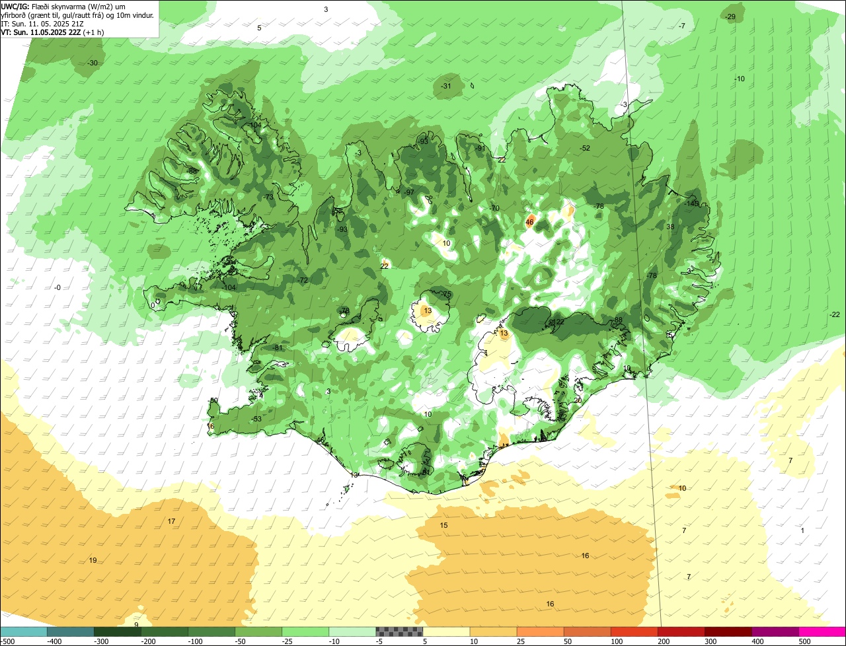Choose the legend swatch between -25 and -10
This screenshot has width=846, height=646.
pos(305,631)
